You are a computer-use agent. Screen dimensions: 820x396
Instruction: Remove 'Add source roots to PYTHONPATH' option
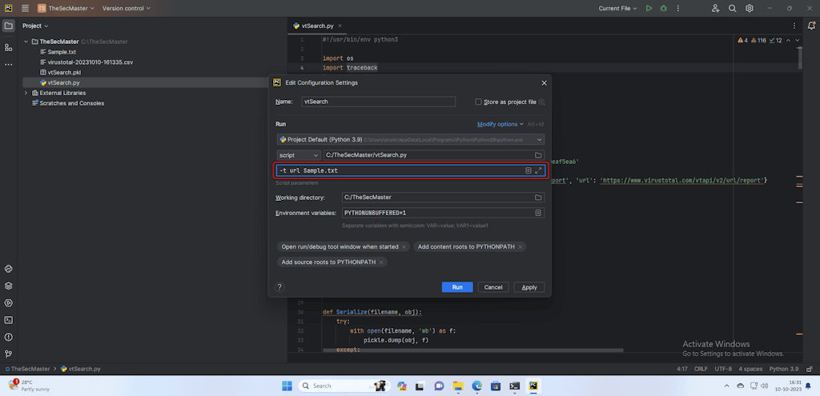[381, 262]
